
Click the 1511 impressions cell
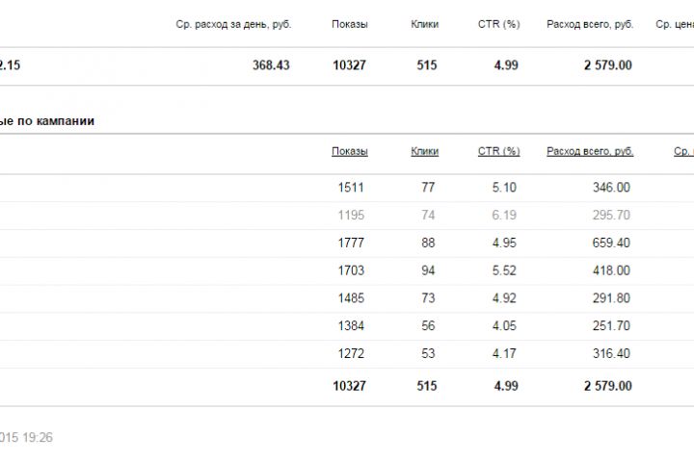(351, 188)
